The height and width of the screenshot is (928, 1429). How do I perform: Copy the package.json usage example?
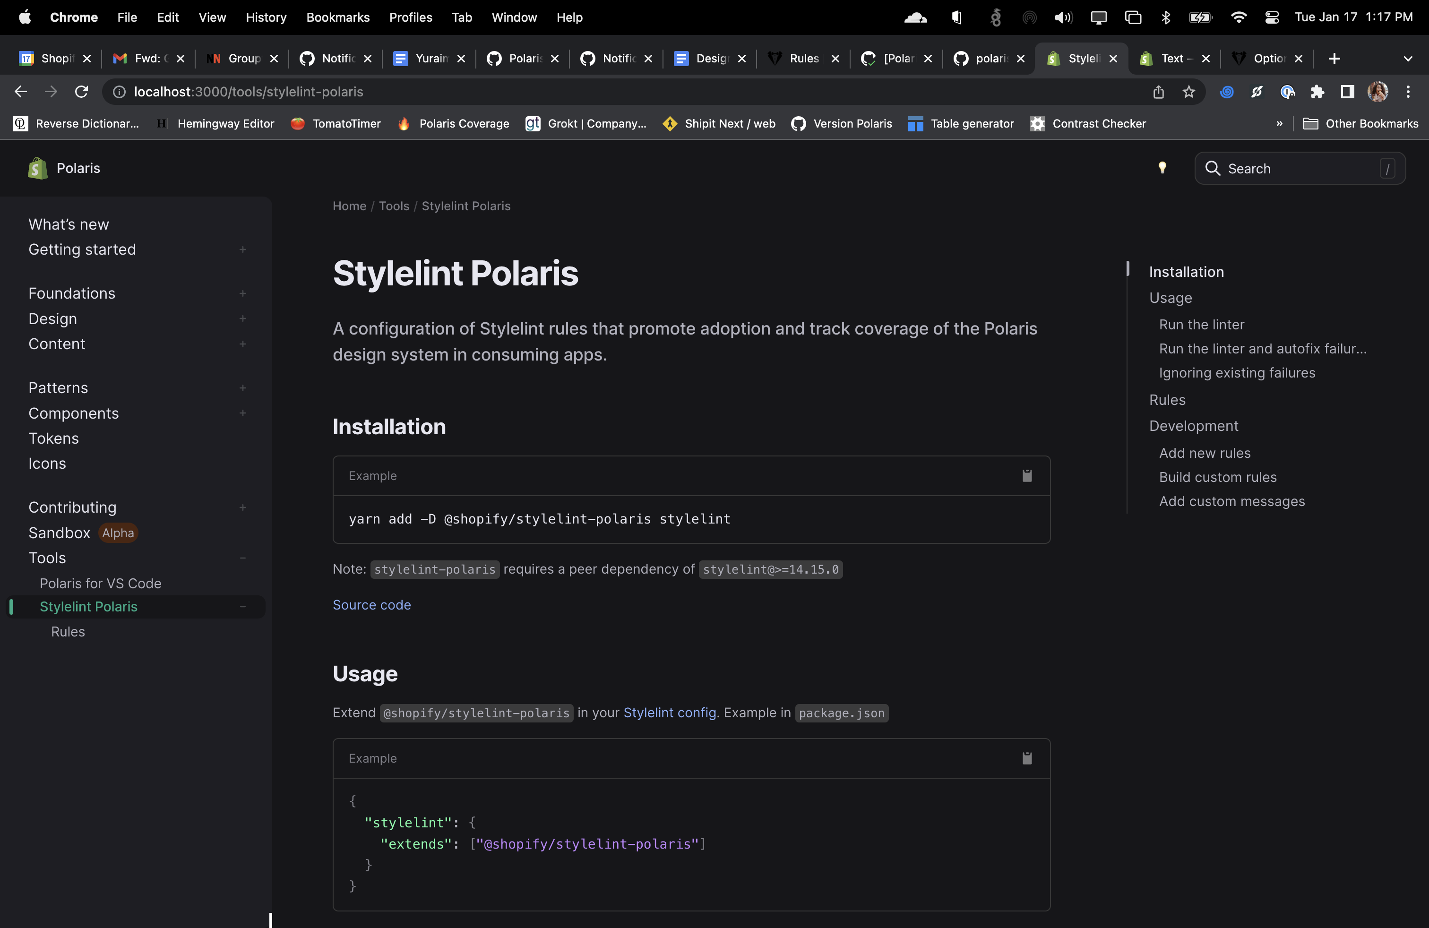point(1027,758)
